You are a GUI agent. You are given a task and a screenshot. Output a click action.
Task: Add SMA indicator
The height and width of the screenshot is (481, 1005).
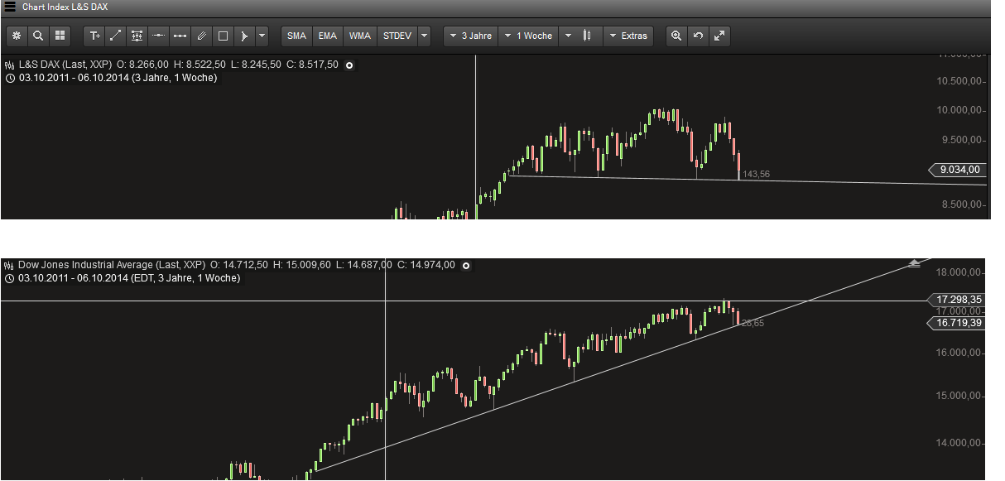click(296, 36)
